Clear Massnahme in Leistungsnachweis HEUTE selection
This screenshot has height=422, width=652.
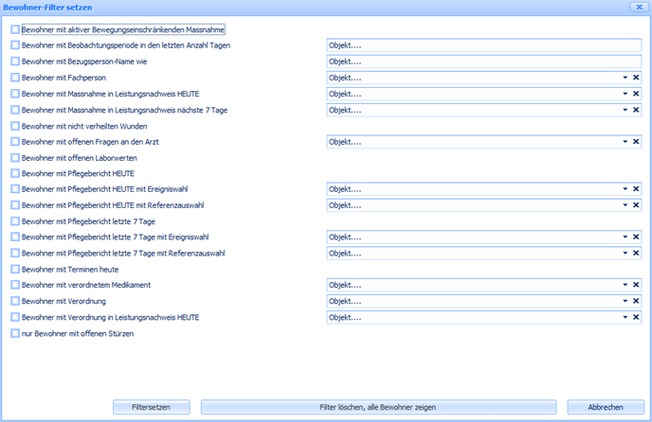point(636,94)
